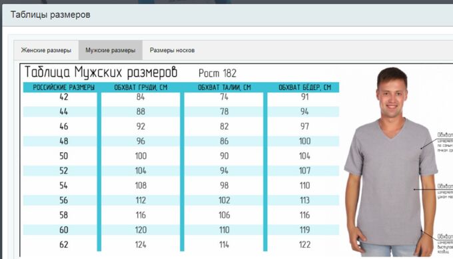Click the Обхват груди column header
Viewport: 453px width, 259px height.
click(x=141, y=87)
